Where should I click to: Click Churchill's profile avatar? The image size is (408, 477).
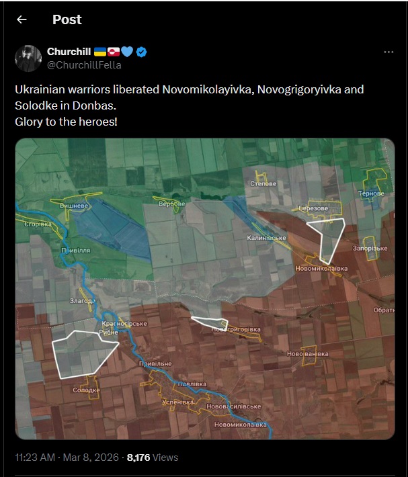(28, 58)
